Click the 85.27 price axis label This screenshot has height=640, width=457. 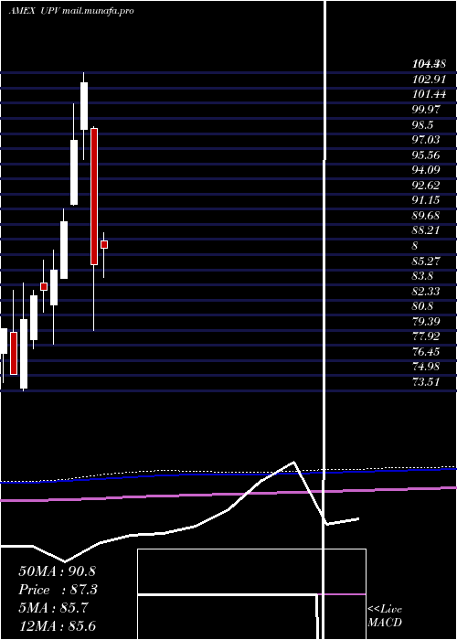(426, 261)
